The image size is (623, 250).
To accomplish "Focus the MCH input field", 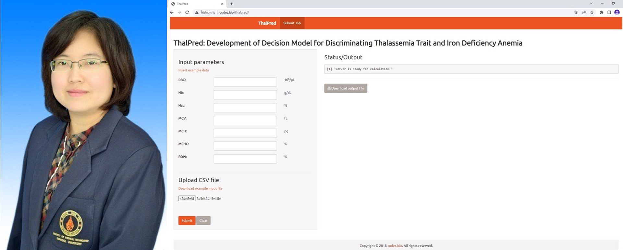I will pyautogui.click(x=245, y=133).
